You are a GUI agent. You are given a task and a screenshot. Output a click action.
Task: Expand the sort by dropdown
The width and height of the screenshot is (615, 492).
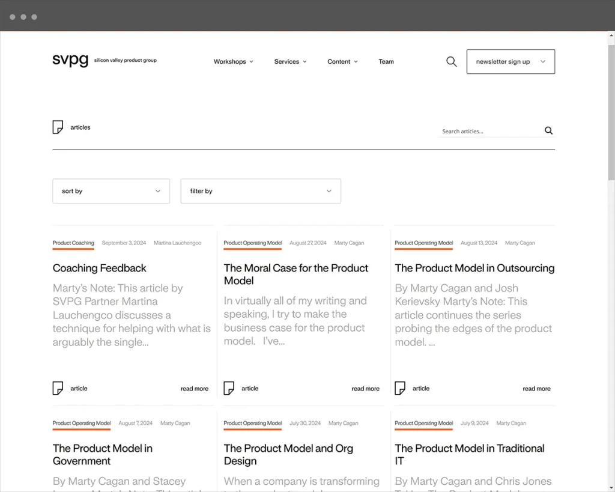(111, 191)
